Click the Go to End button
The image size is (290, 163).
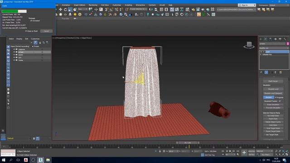237,151
